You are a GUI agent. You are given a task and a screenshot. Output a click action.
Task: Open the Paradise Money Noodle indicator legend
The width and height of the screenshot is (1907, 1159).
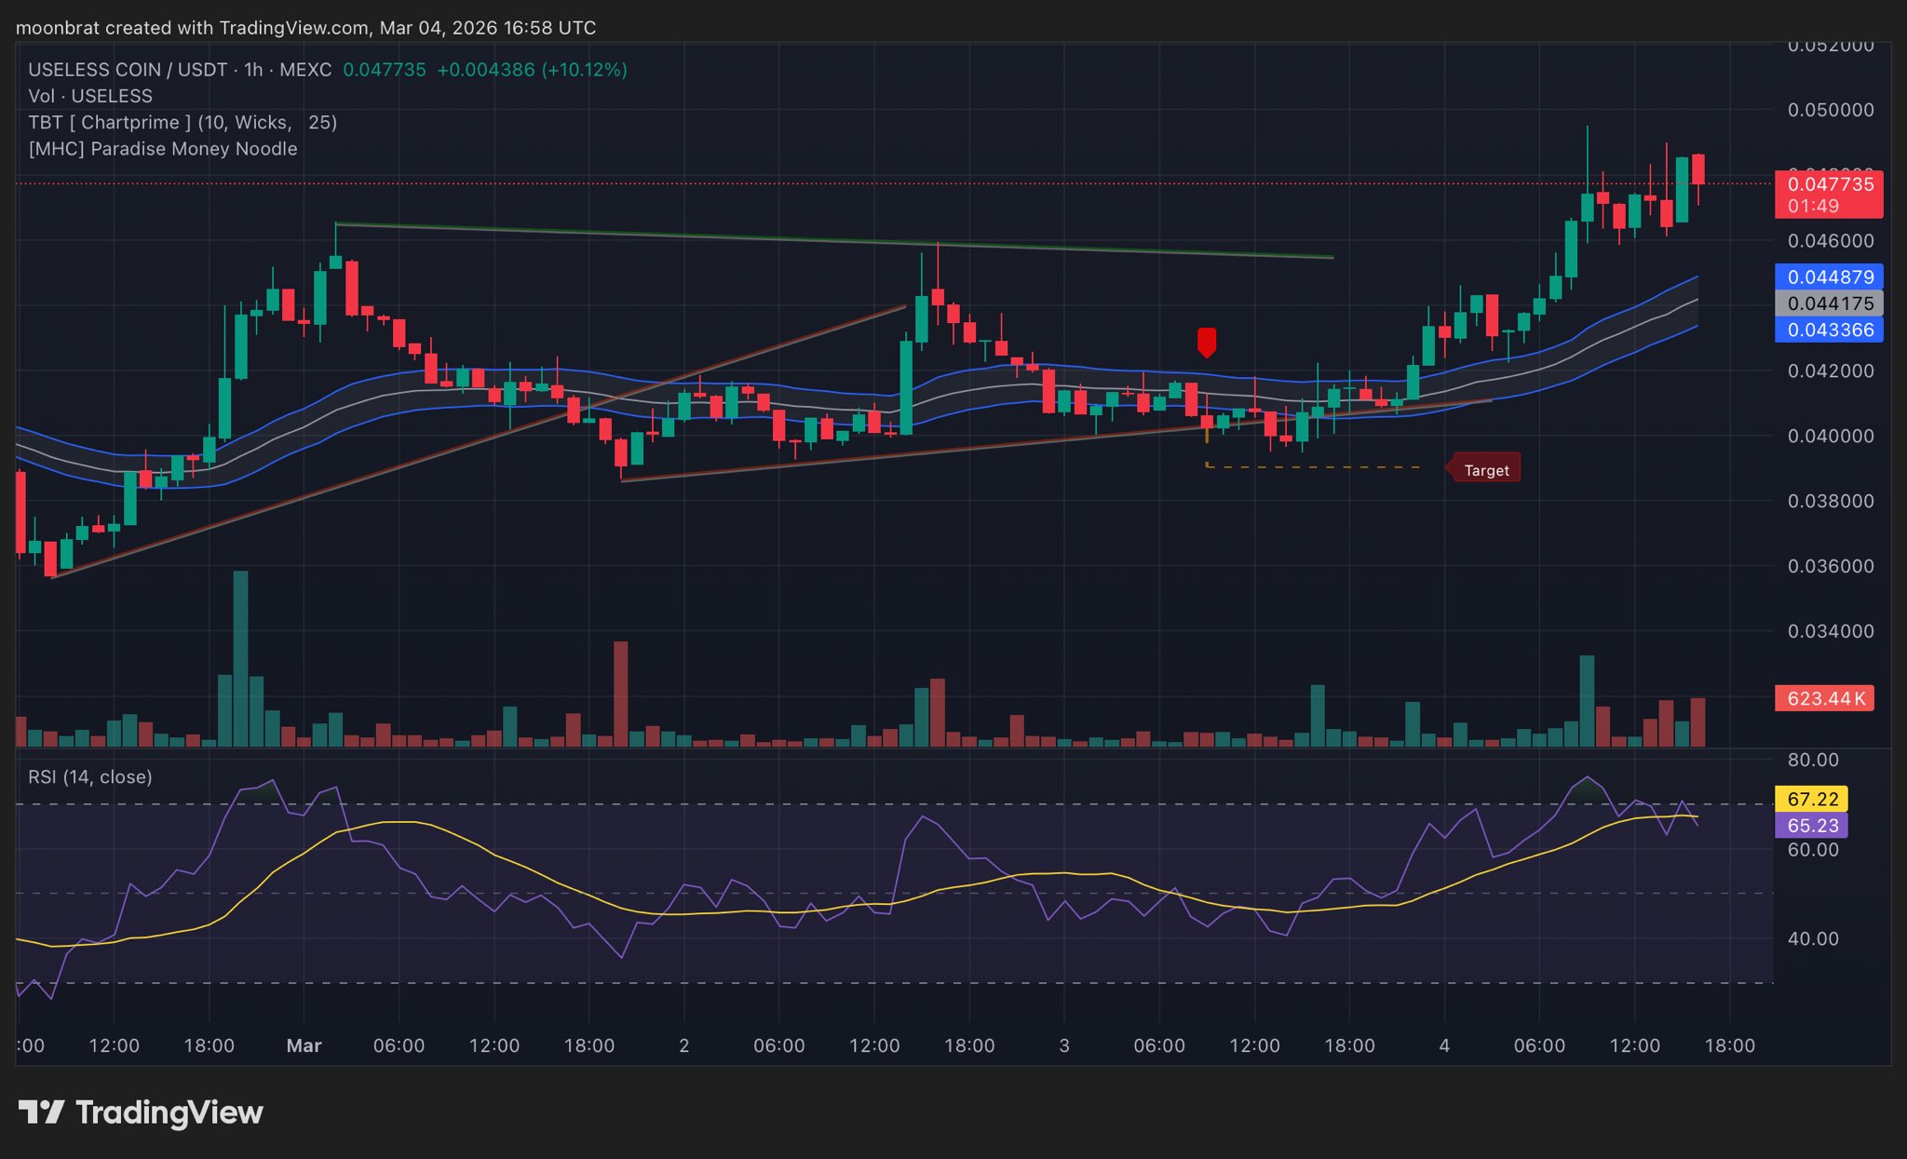163,149
